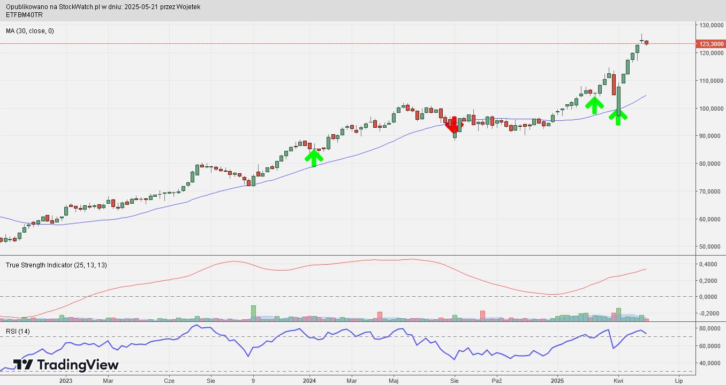726x385 pixels.
Task: Click the leftmost green up arrow marker
Action: coord(314,158)
